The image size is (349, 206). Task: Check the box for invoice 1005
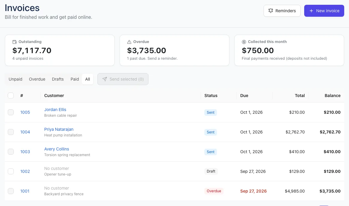[x=11, y=112]
